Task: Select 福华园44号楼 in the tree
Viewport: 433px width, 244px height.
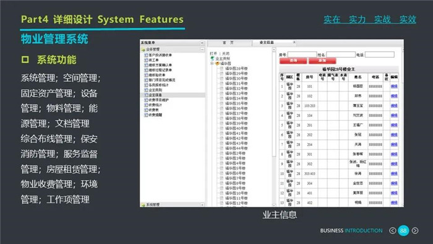Action: pos(236,149)
